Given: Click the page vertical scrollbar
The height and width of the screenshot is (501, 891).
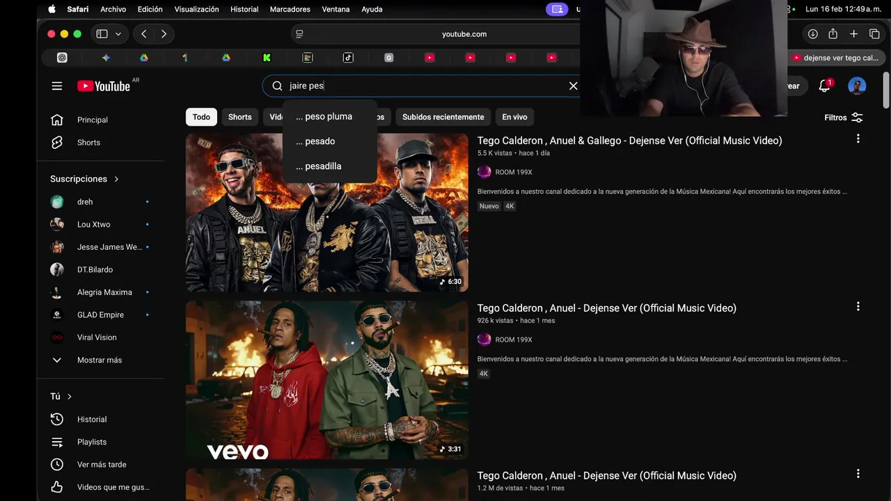Looking at the screenshot, I should 885,90.
